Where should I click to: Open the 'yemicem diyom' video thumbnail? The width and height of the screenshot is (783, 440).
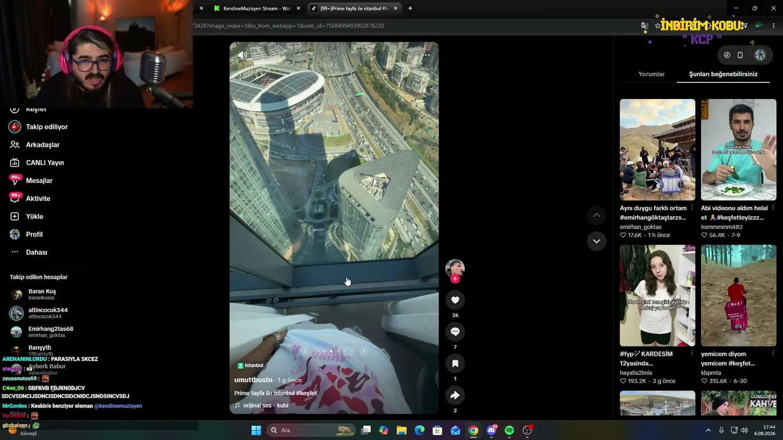point(738,296)
